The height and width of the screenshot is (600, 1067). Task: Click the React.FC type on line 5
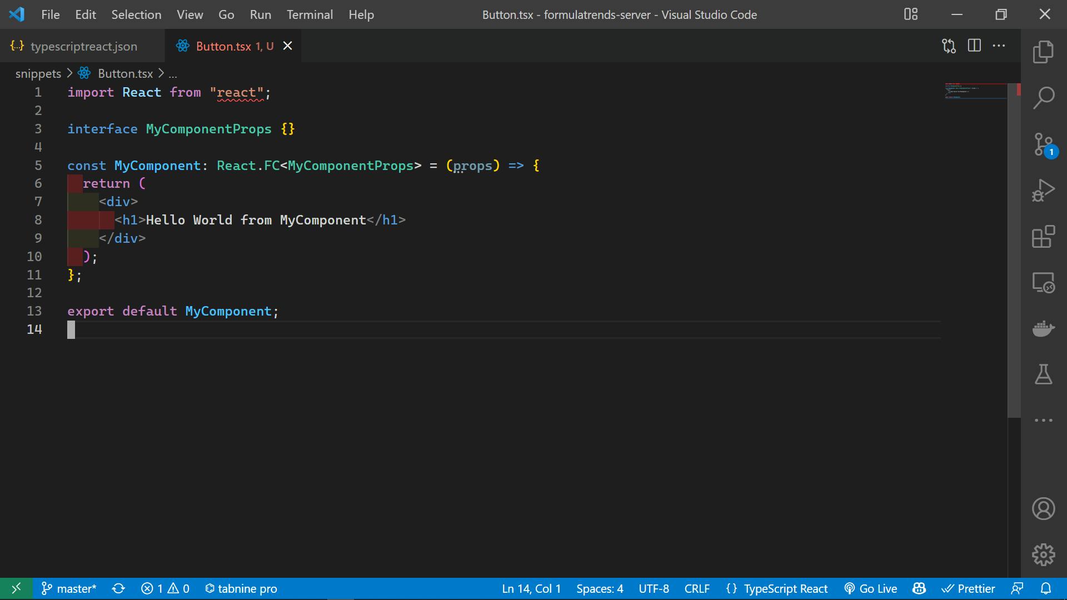pyautogui.click(x=248, y=166)
